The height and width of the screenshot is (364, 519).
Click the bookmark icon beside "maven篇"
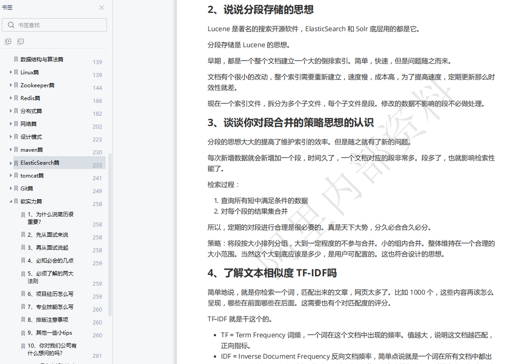[16, 150]
